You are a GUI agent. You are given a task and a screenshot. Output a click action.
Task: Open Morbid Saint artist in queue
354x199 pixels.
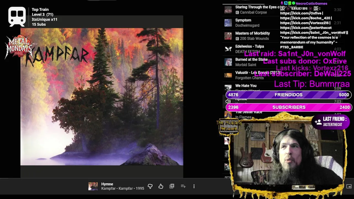246,65
